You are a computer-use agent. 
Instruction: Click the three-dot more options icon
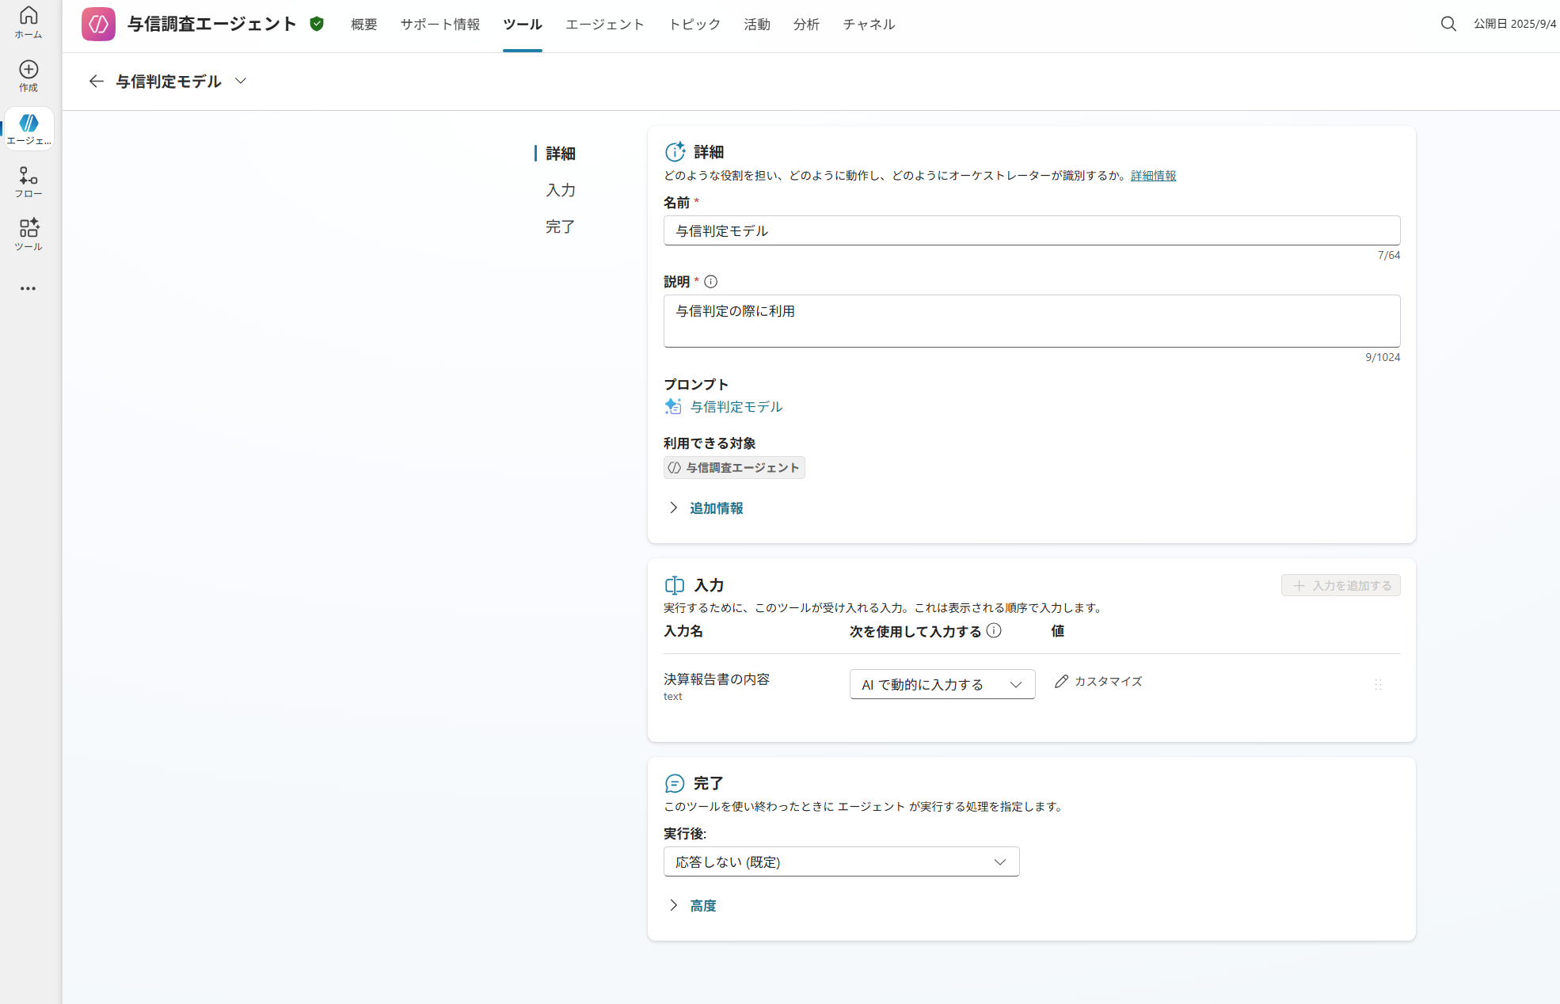[x=29, y=289]
